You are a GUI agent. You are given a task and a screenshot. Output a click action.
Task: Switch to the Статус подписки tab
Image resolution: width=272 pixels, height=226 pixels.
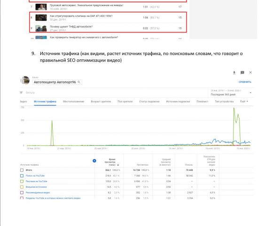pos(149,102)
